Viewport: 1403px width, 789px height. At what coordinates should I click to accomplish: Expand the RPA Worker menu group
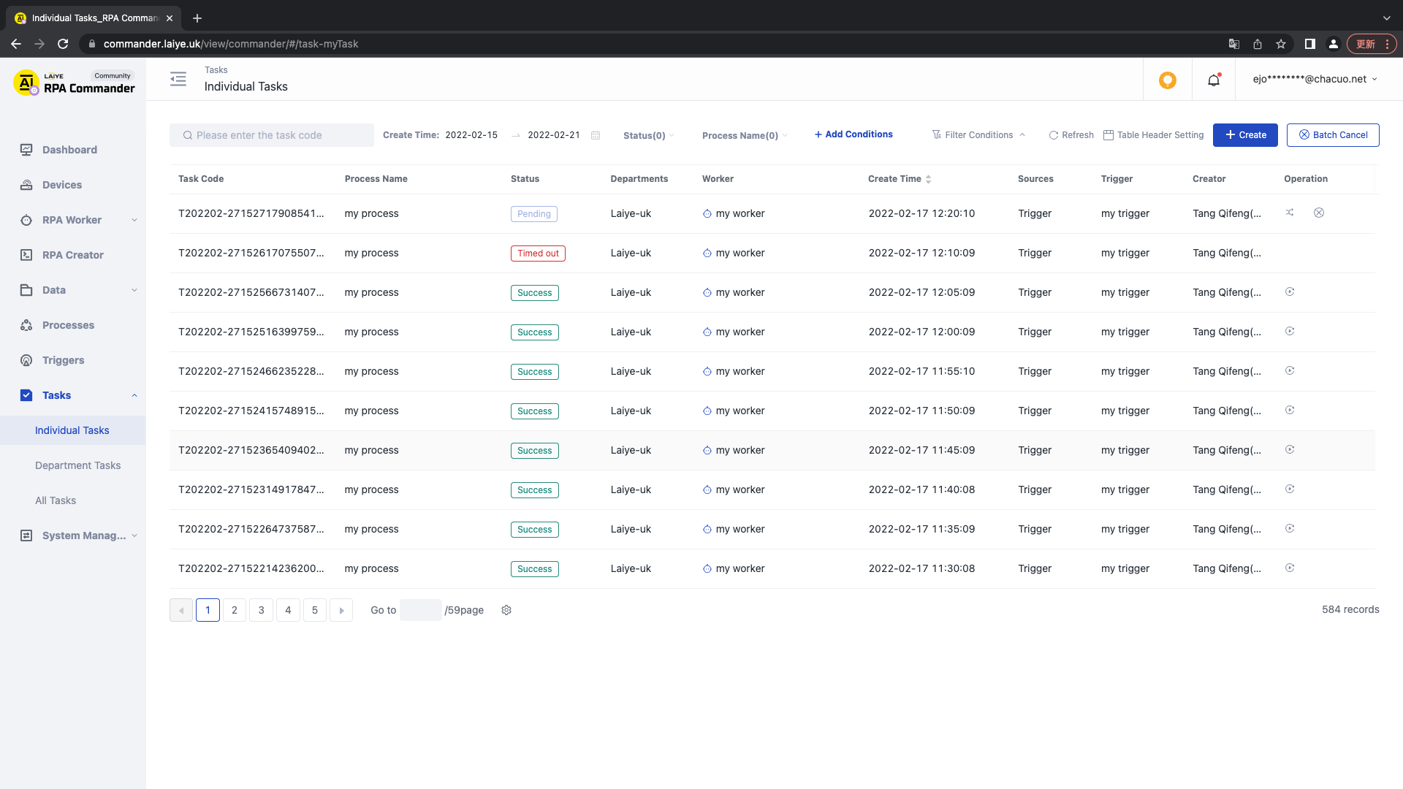(72, 220)
